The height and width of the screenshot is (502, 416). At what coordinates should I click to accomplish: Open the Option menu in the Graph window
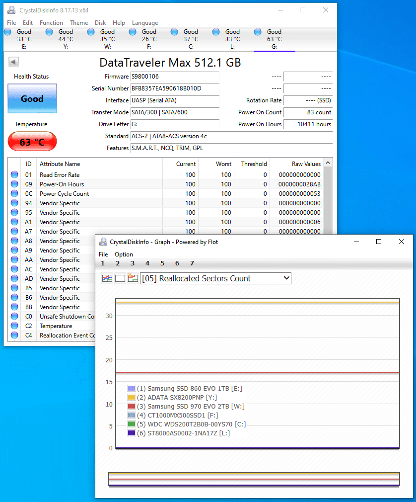(x=124, y=254)
